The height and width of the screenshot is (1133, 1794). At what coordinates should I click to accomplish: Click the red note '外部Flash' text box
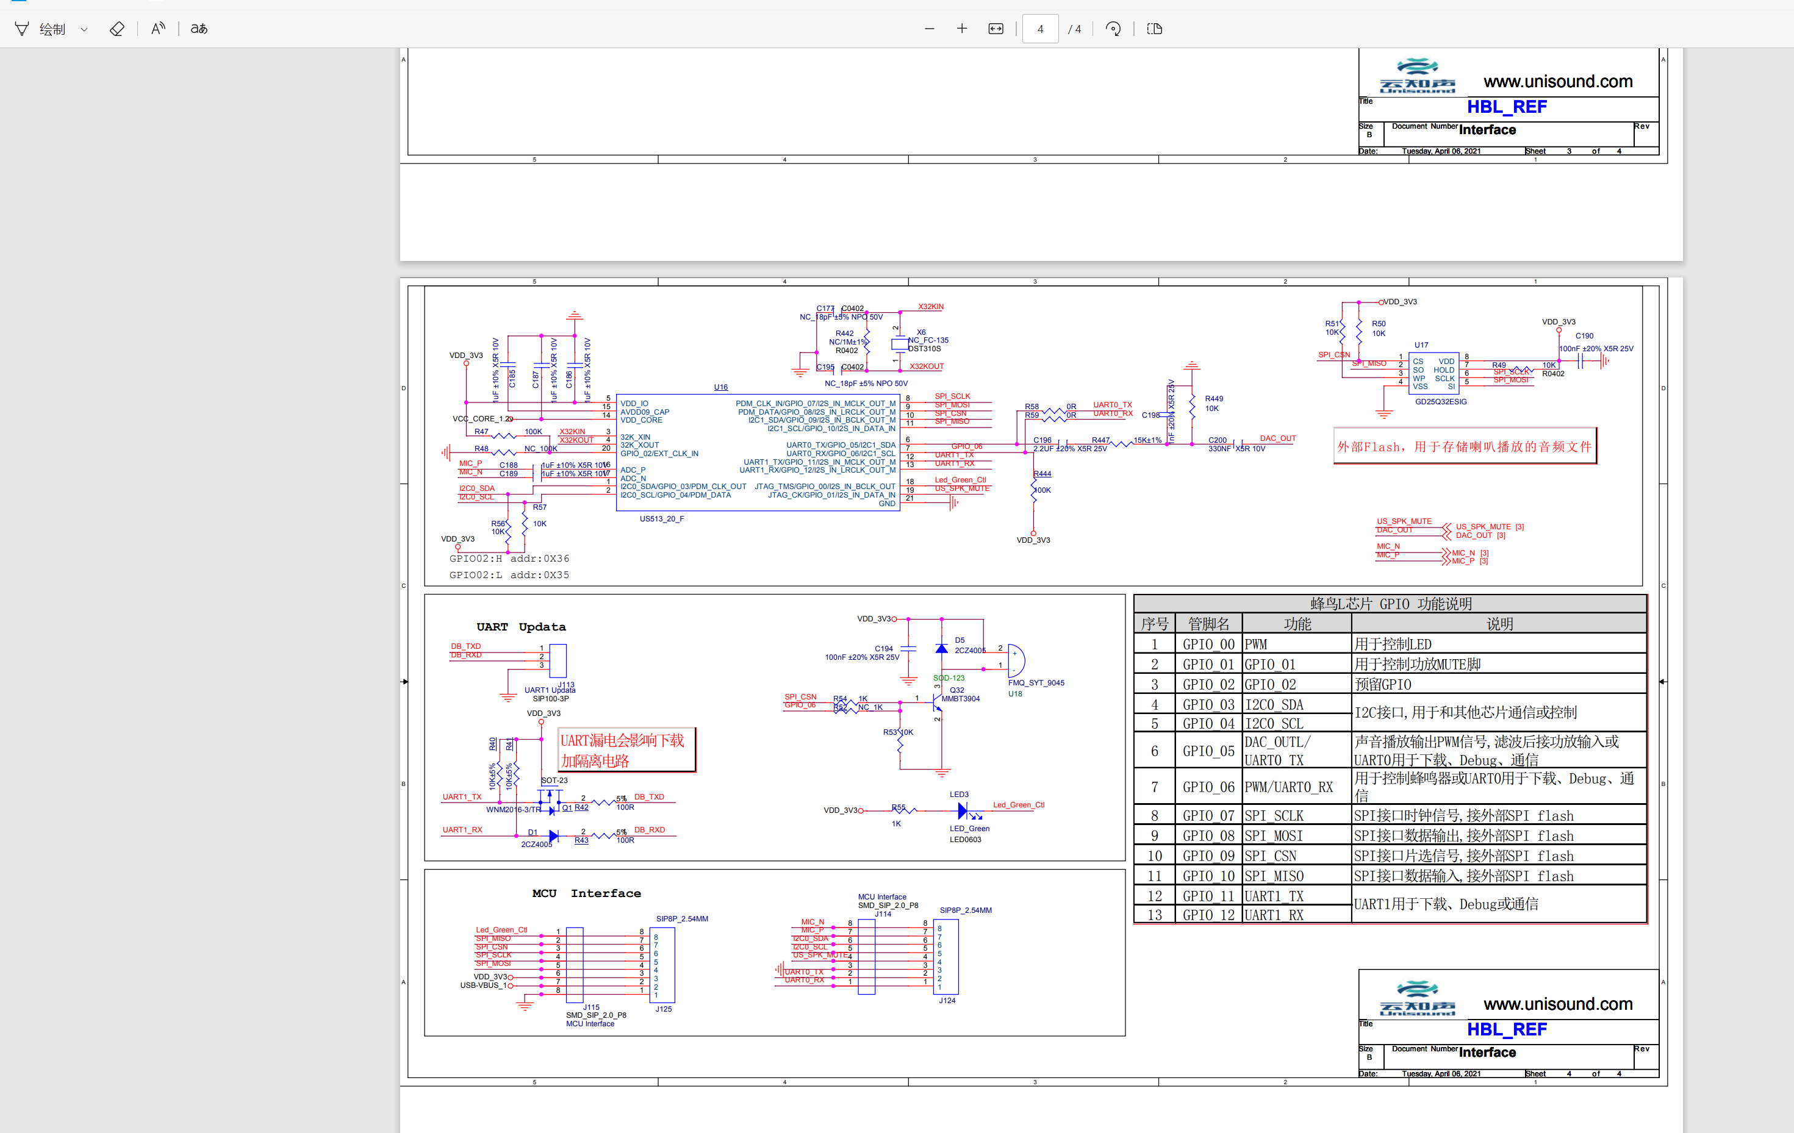coord(1464,446)
